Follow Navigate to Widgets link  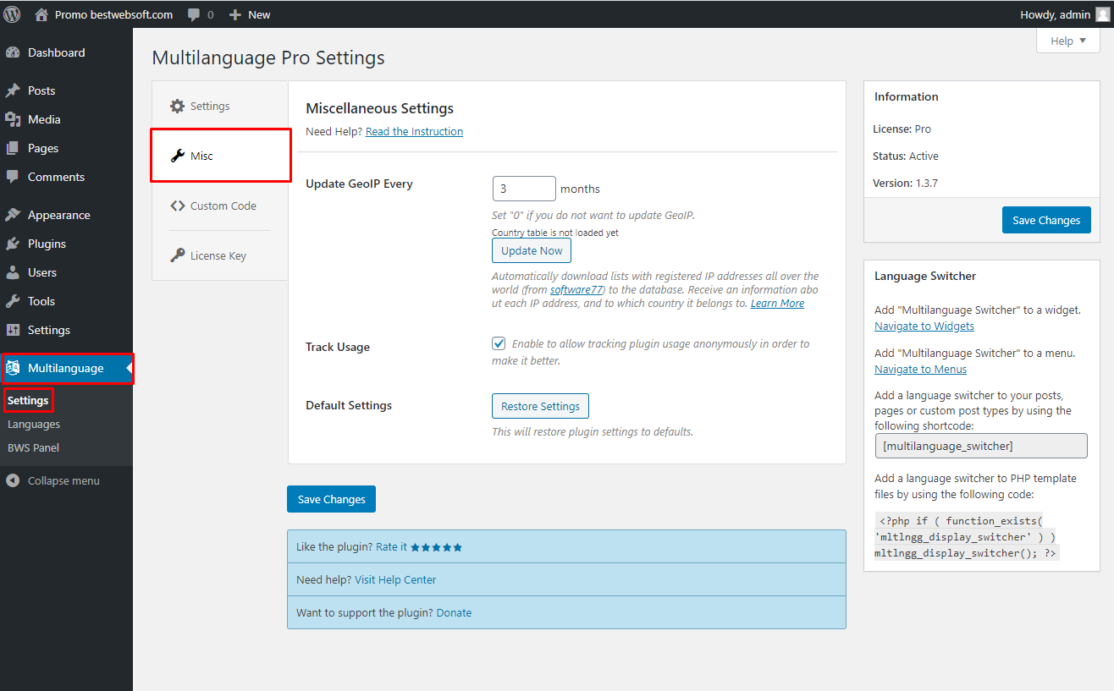924,326
